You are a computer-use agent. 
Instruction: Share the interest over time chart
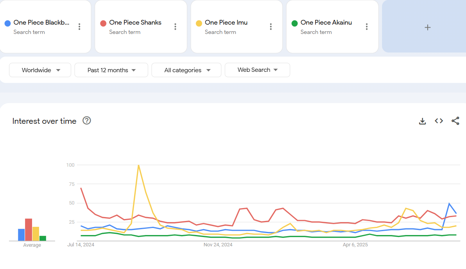(x=455, y=121)
